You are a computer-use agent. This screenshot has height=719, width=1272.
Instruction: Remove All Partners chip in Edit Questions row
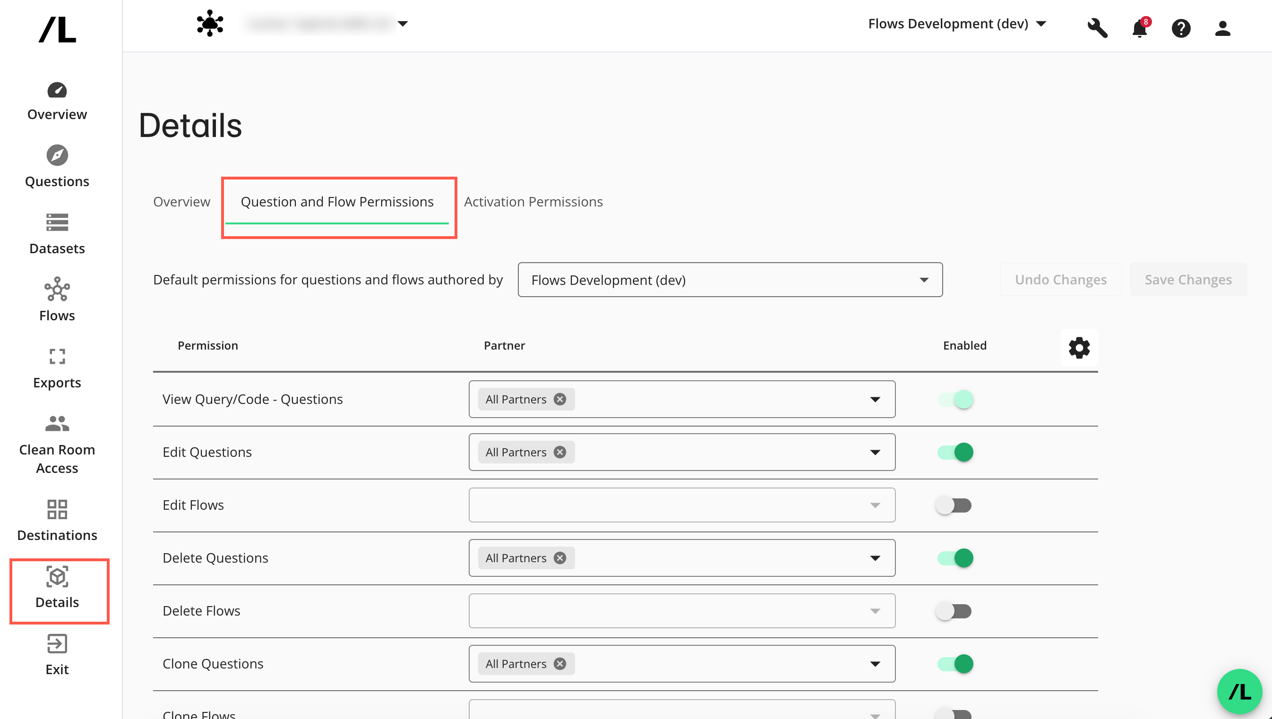(x=559, y=452)
